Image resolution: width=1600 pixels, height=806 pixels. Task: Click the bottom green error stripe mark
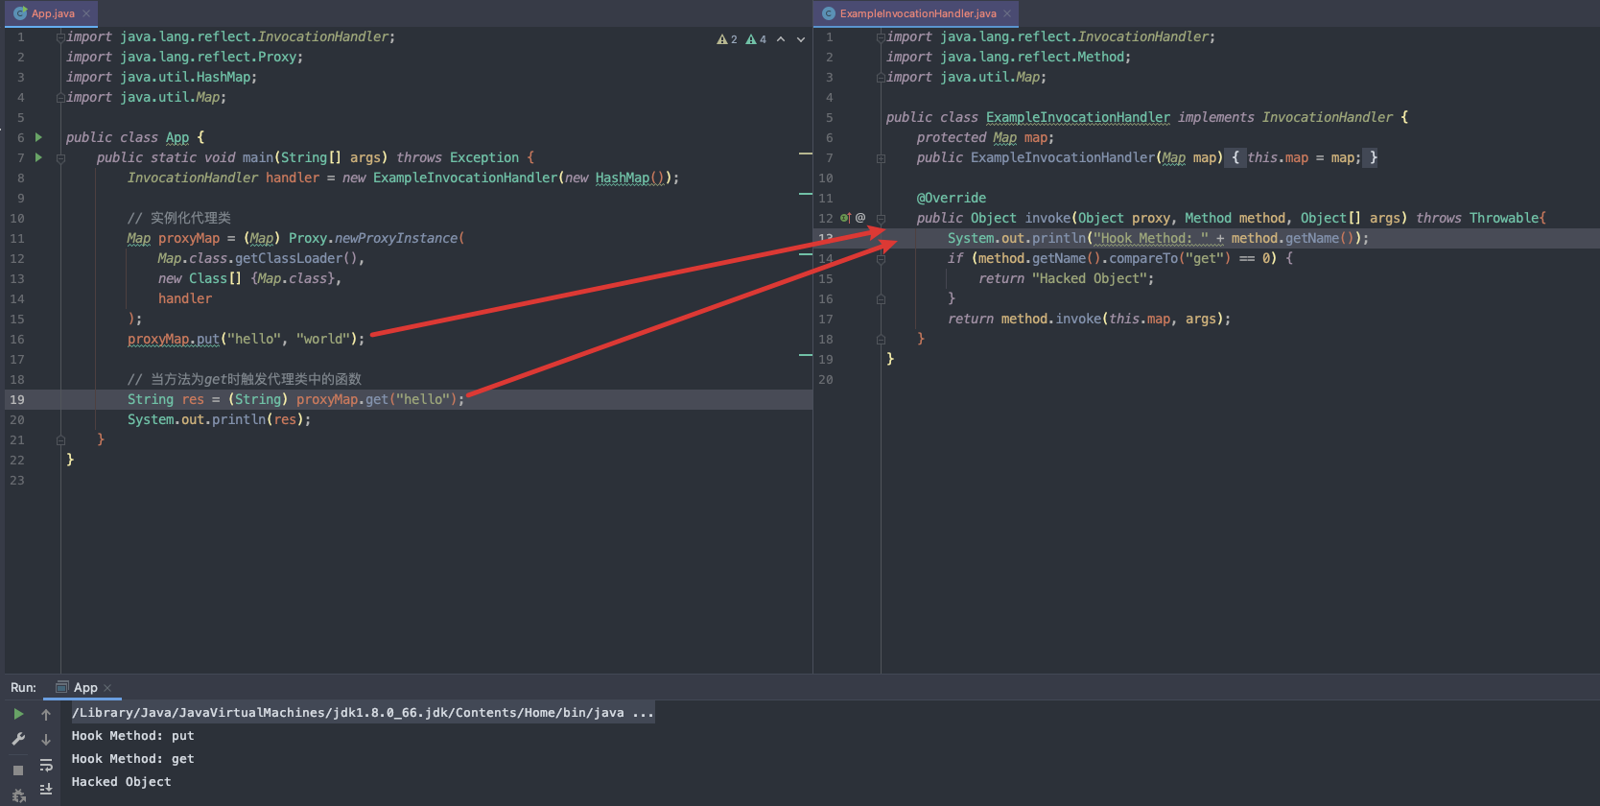(x=806, y=355)
